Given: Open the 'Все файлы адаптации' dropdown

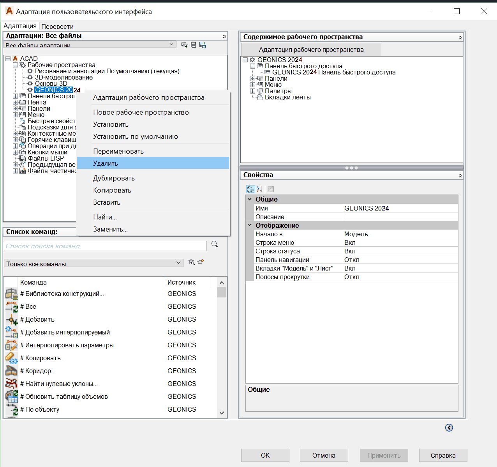Looking at the screenshot, I should click(172, 44).
